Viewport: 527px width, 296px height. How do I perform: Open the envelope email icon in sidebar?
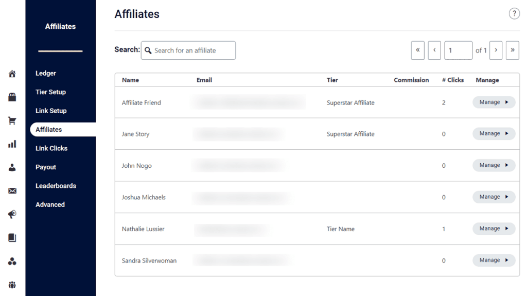tap(12, 191)
